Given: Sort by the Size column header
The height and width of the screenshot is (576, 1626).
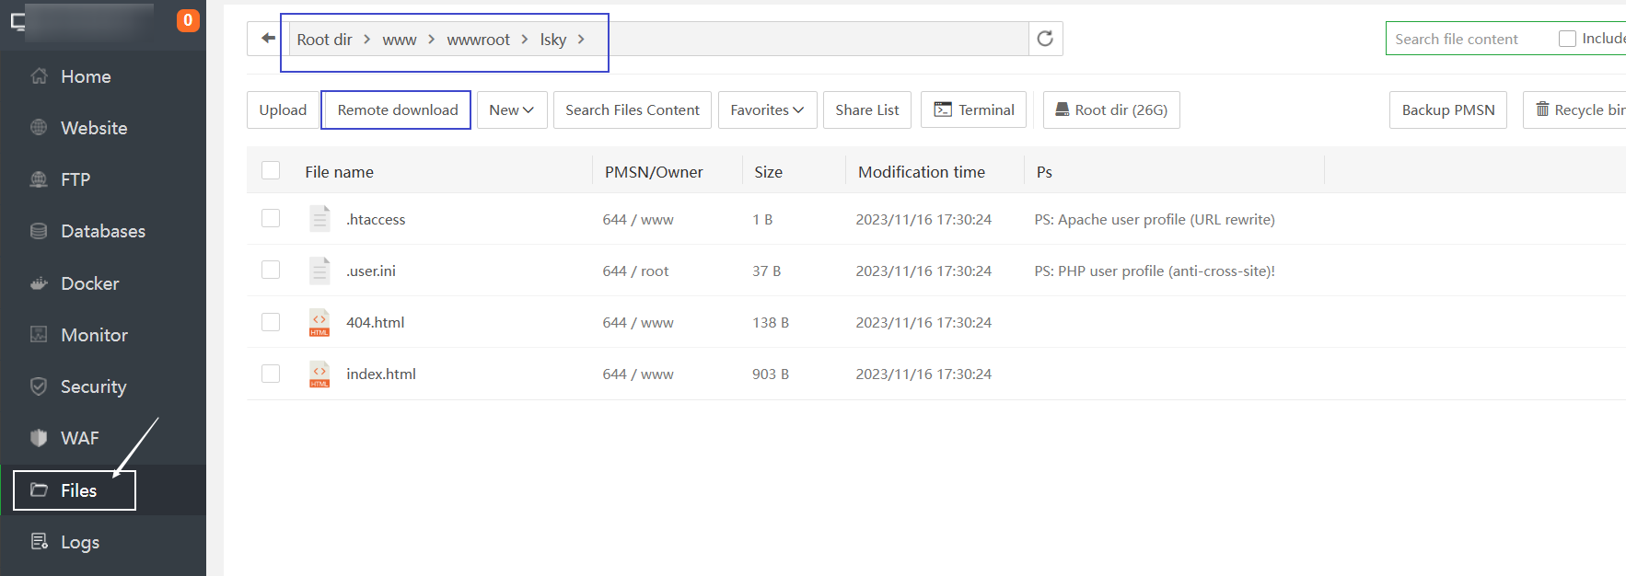Looking at the screenshot, I should (x=768, y=172).
